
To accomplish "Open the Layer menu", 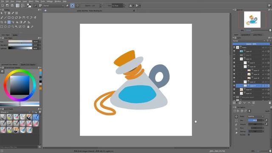I will click(x=25, y=1).
